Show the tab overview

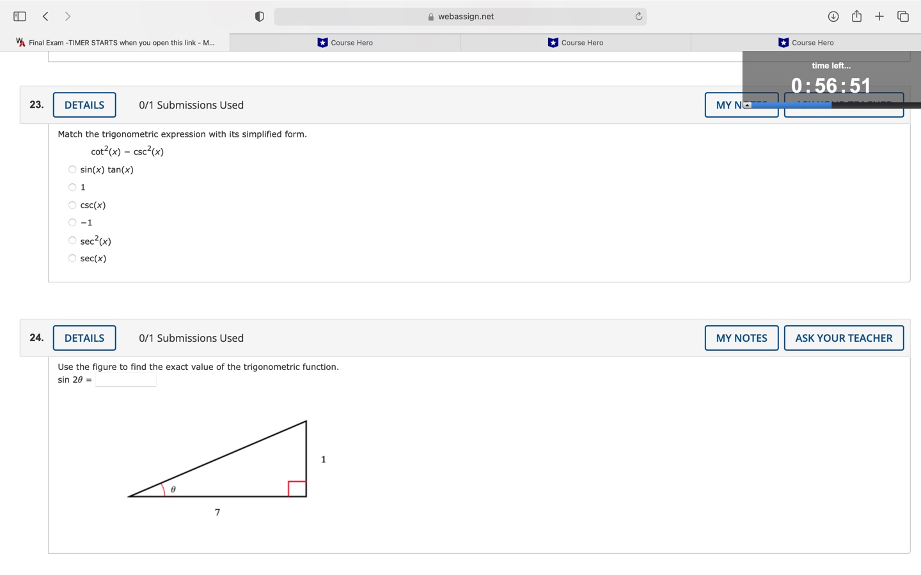tap(902, 16)
